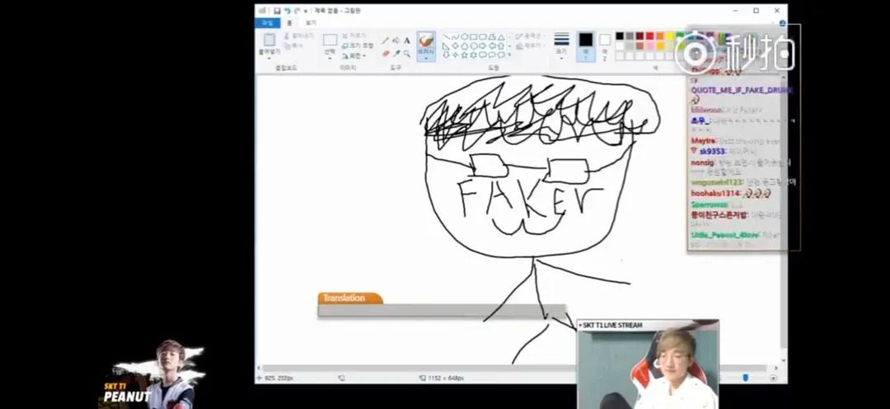Pick the yellow palette swatch
This screenshot has width=890, height=409.
coord(670,35)
